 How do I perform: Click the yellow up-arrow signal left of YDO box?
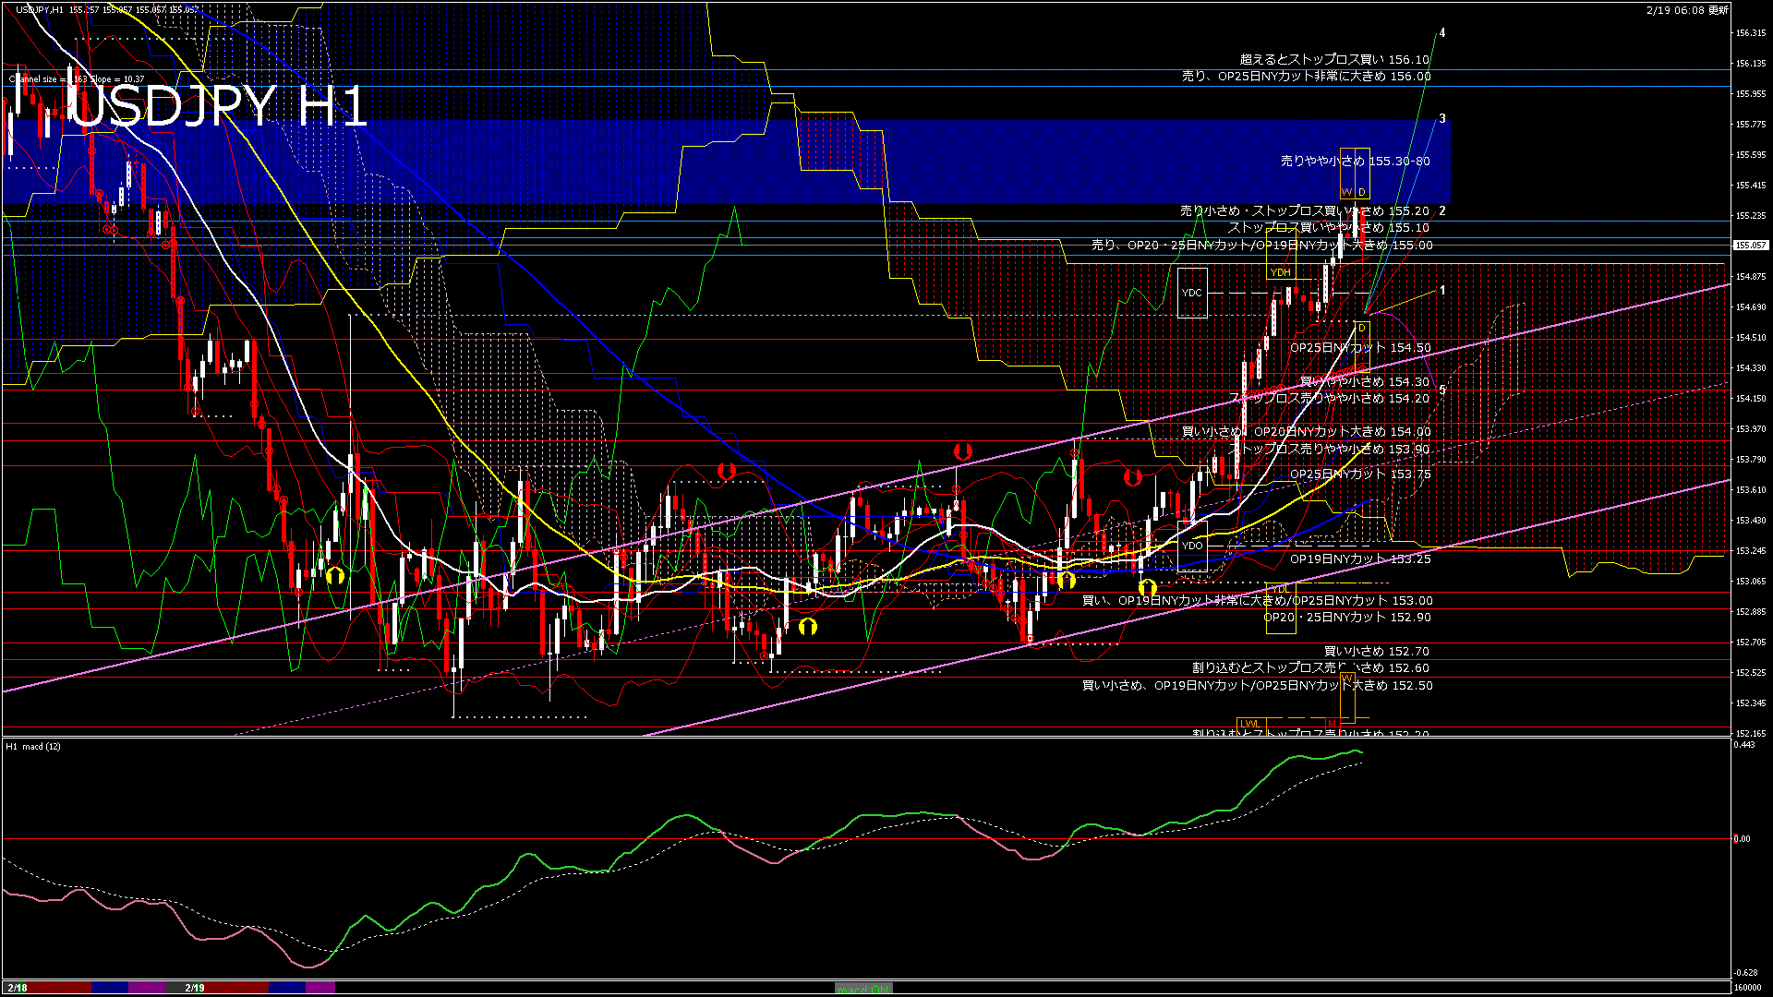[x=1147, y=587]
